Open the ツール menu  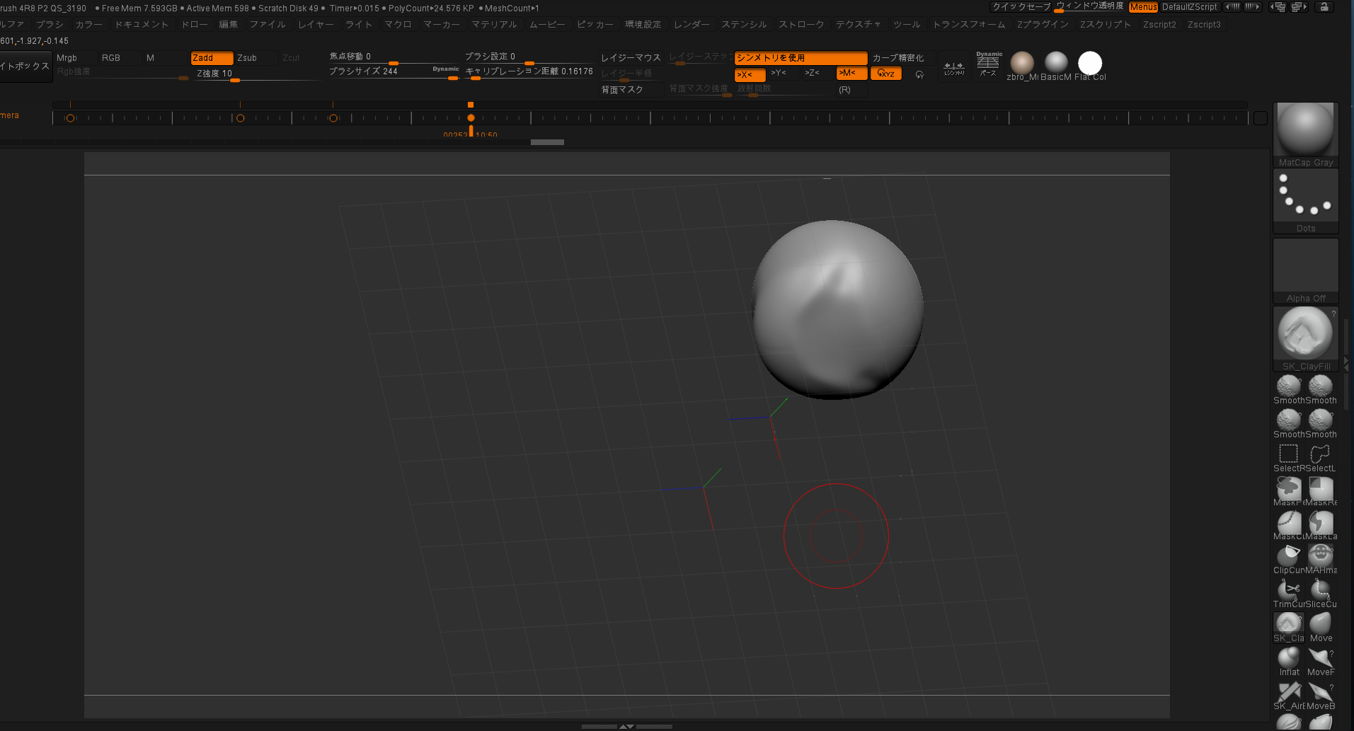pos(907,25)
